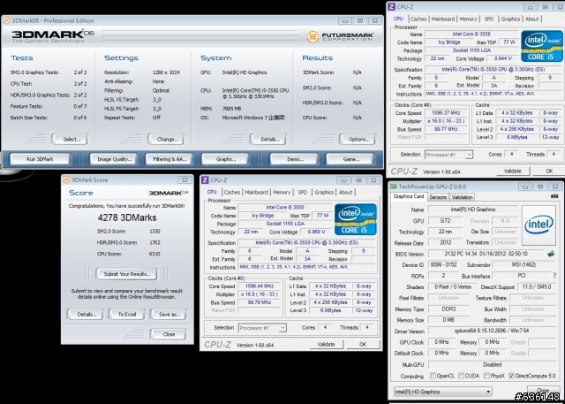Open SPD tab in lower CPU-Z window
This screenshot has height=404, width=565.
(x=302, y=192)
